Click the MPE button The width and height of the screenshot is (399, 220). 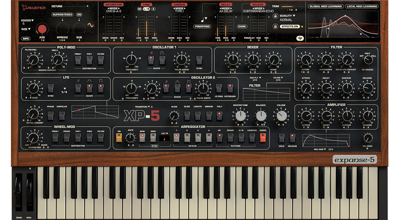coord(26,39)
